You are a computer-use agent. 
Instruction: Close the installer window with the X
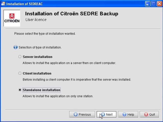pyautogui.click(x=159, y=4)
